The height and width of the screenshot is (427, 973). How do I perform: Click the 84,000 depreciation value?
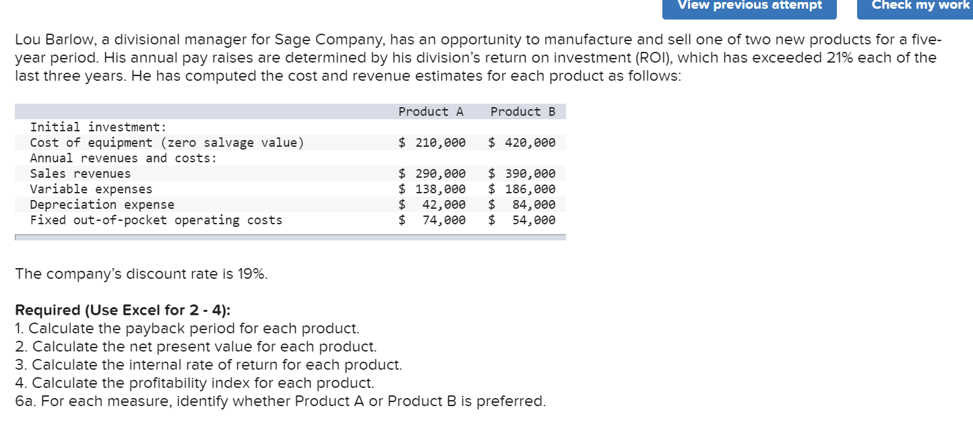[534, 205]
